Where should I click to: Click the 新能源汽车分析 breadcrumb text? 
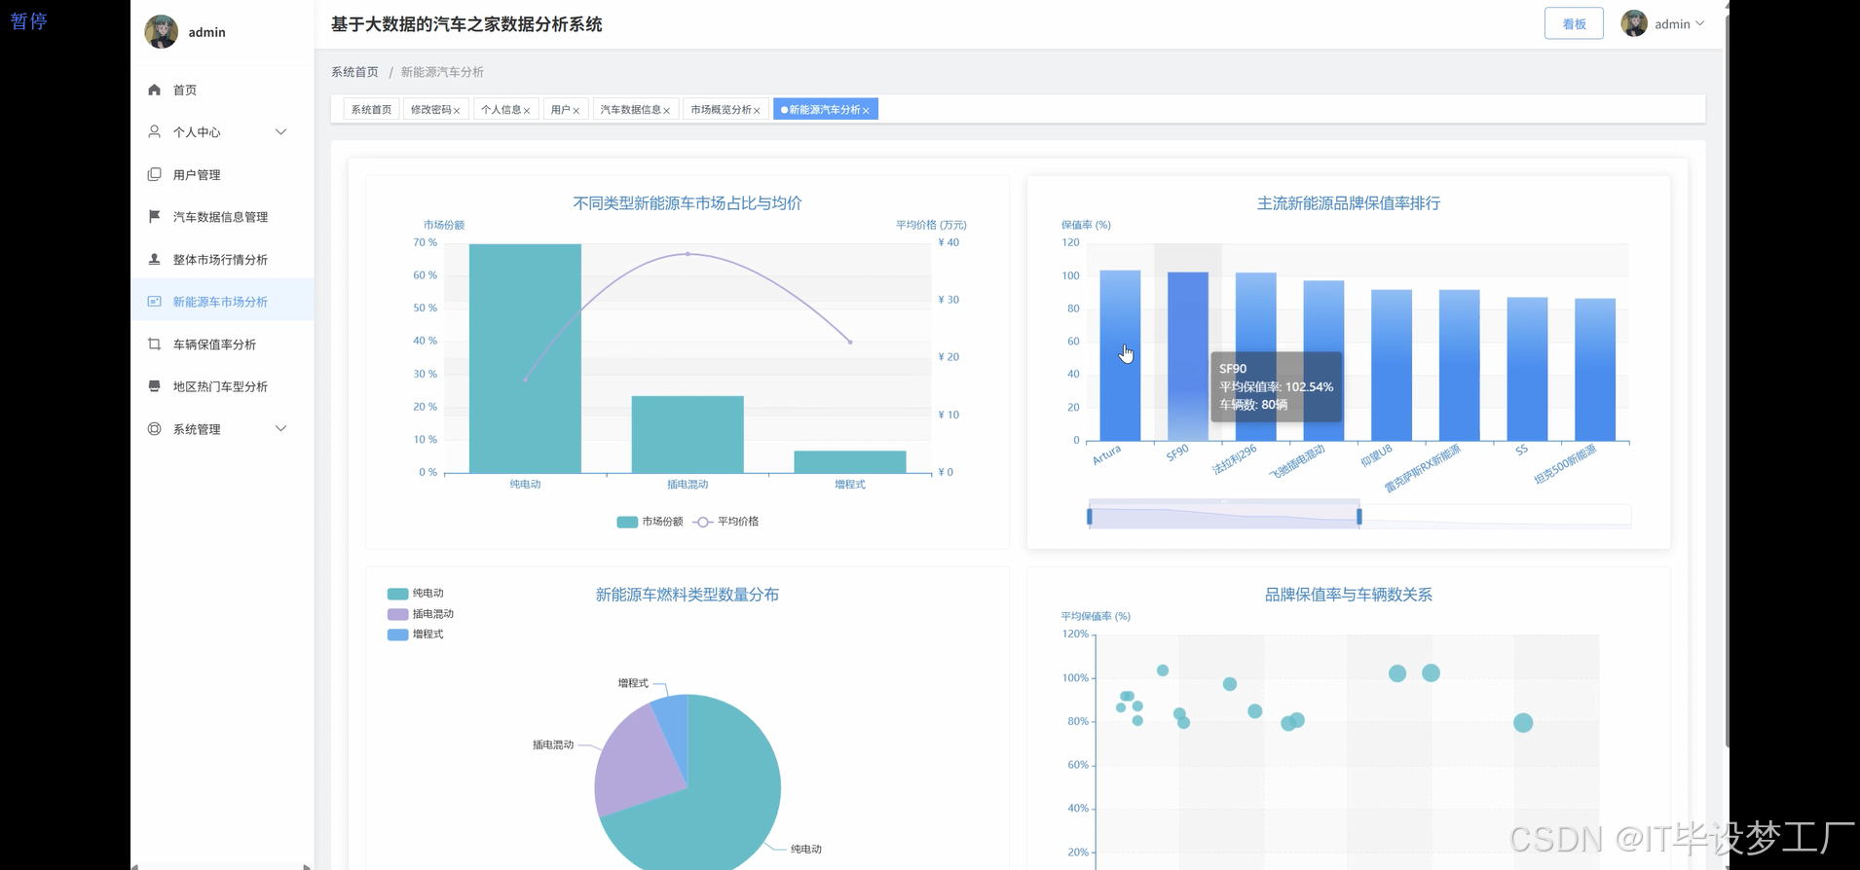tap(442, 72)
